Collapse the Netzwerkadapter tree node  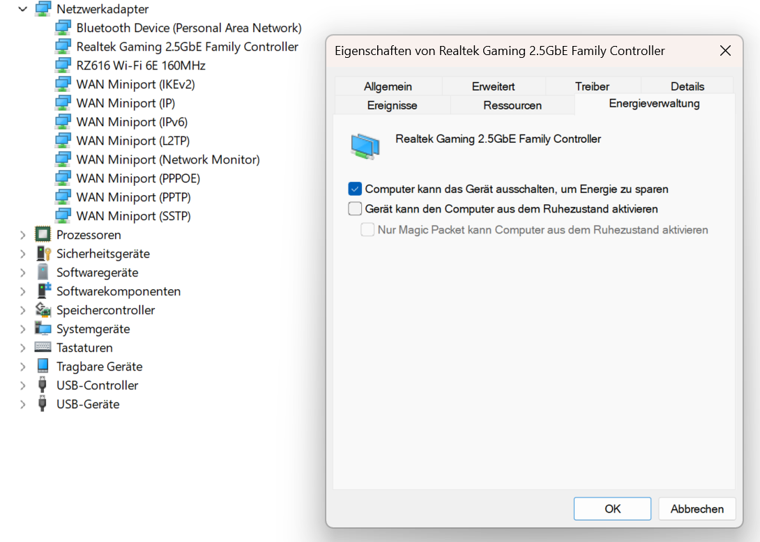[x=22, y=9]
